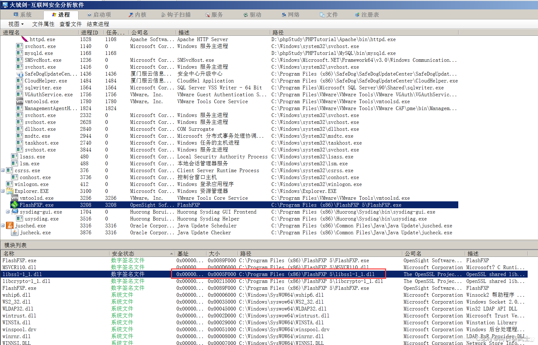The width and height of the screenshot is (538, 345).
Task: Sort module list by 基址 column
Action: [191, 253]
